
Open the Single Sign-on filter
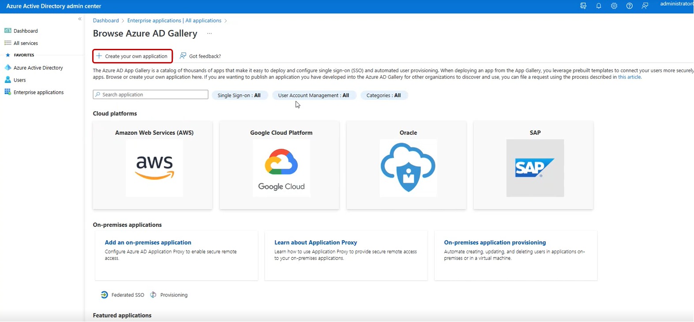240,96
